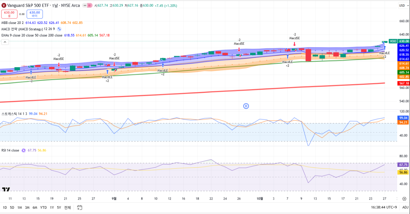Click the Vanguard logo icon beside the symbol name

(4, 6)
